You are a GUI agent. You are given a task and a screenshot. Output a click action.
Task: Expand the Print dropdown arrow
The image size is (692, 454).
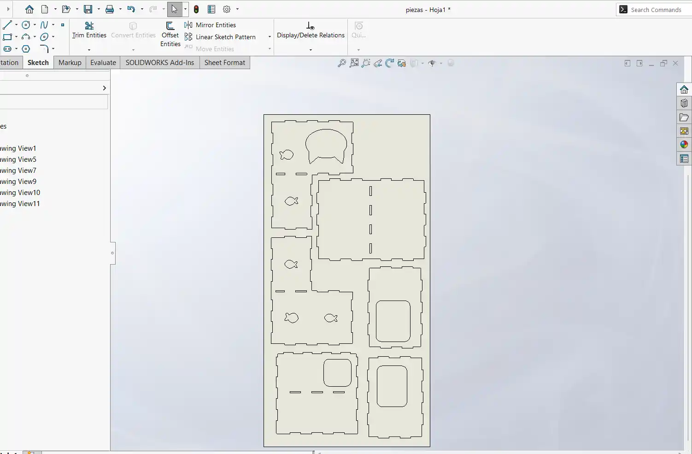click(120, 9)
